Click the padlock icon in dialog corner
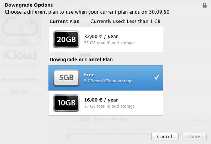The height and width of the screenshot is (144, 211). coord(204,5)
